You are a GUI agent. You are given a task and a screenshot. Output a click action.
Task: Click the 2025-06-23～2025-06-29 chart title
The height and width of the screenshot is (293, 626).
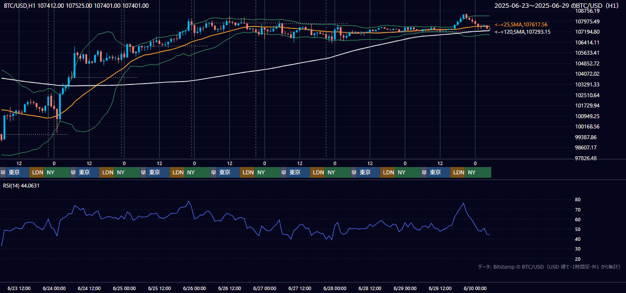[556, 6]
